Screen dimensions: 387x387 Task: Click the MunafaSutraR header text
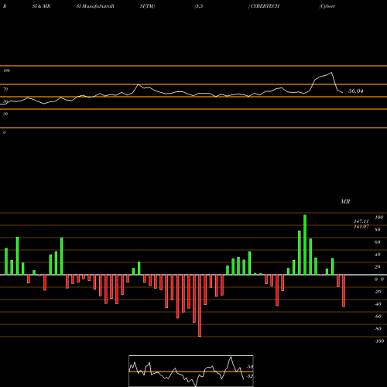pos(98,6)
